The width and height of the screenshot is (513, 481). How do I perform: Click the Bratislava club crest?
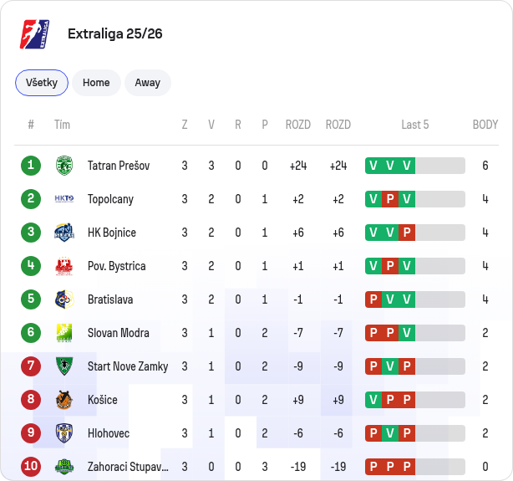coord(64,299)
